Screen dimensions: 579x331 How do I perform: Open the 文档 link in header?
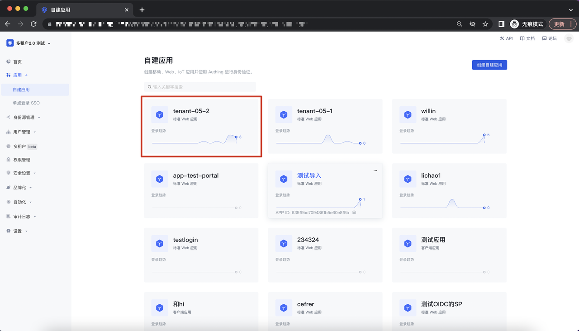coord(527,39)
